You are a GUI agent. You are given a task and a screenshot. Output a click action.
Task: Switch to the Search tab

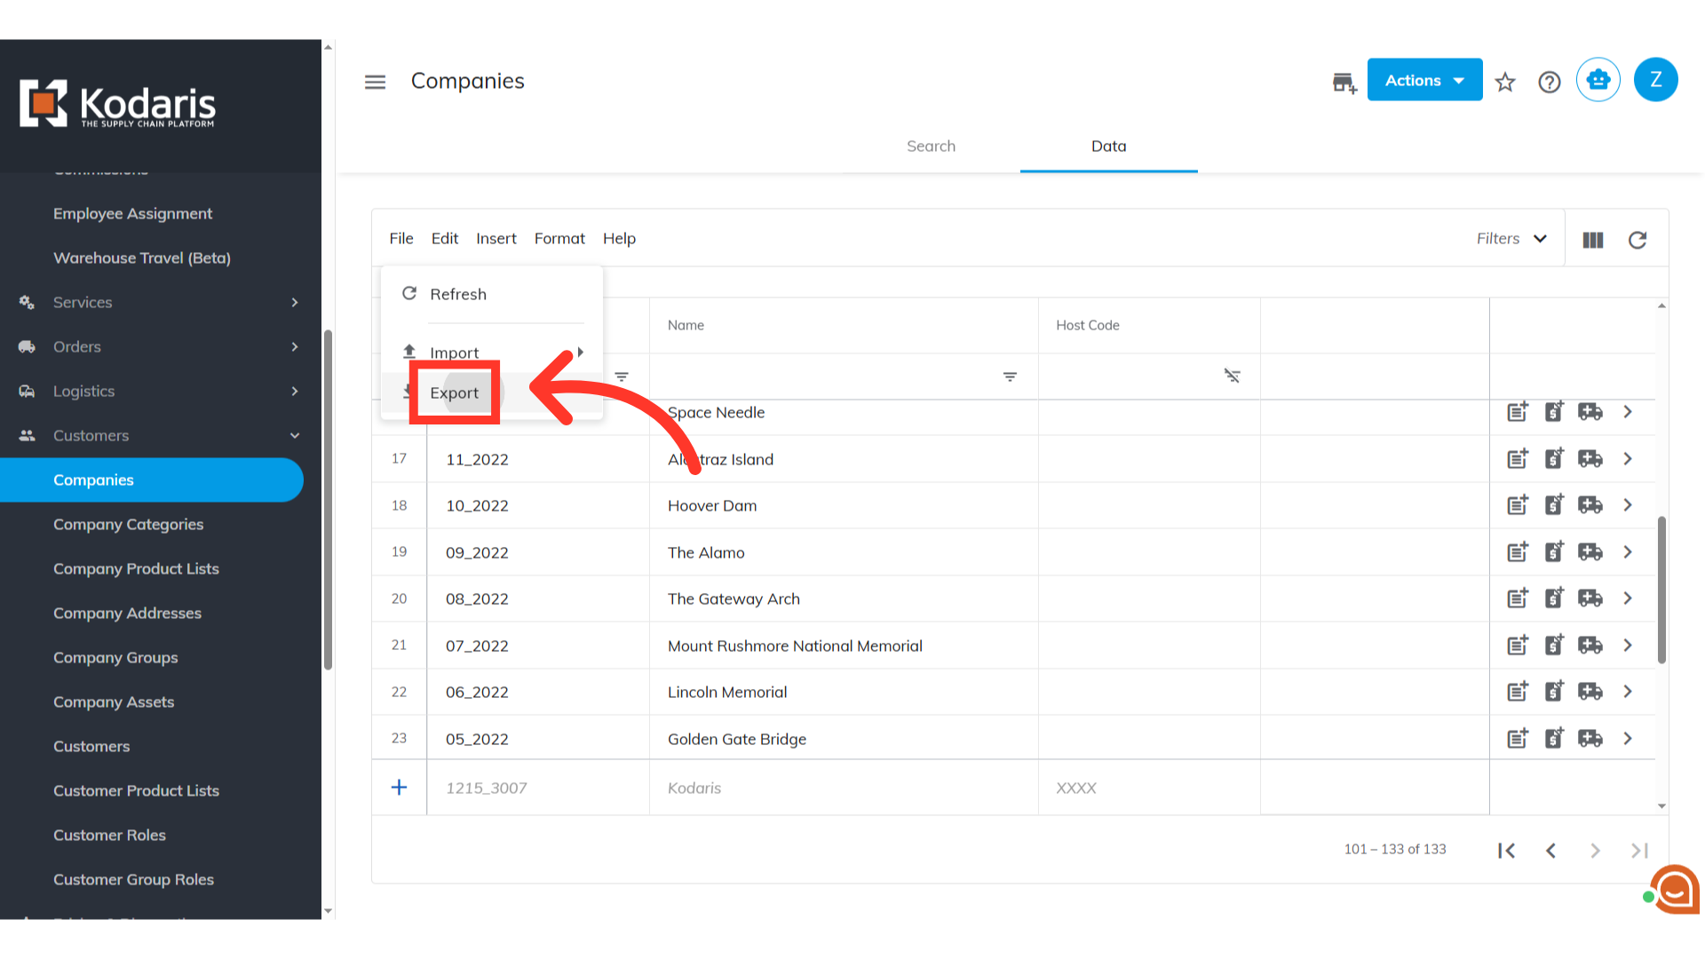[931, 147]
